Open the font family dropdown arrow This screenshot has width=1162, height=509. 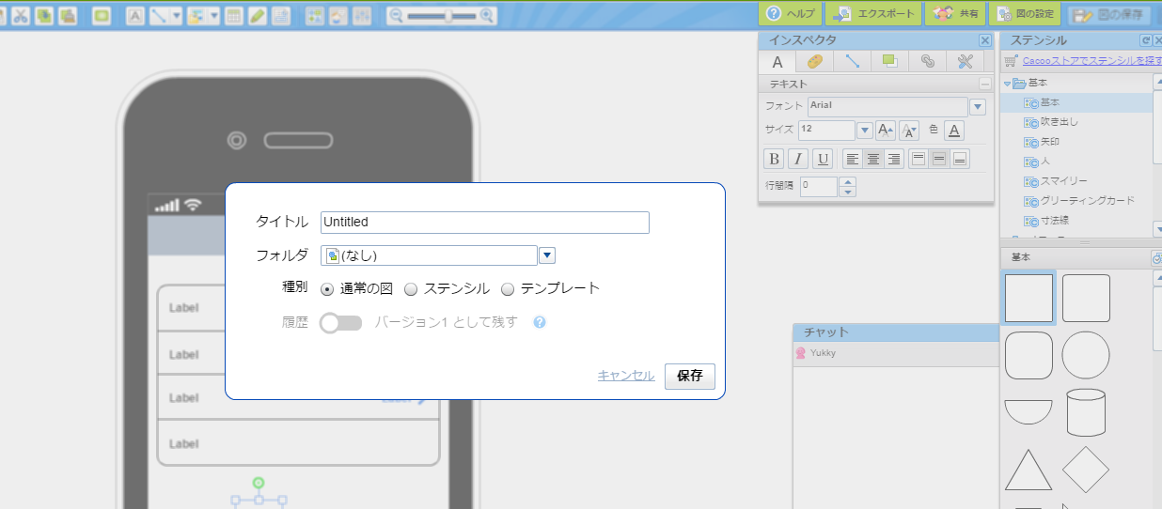[978, 107]
